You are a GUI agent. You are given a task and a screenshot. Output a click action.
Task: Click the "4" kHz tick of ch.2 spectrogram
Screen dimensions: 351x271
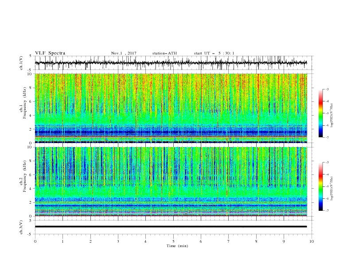(x=31, y=189)
